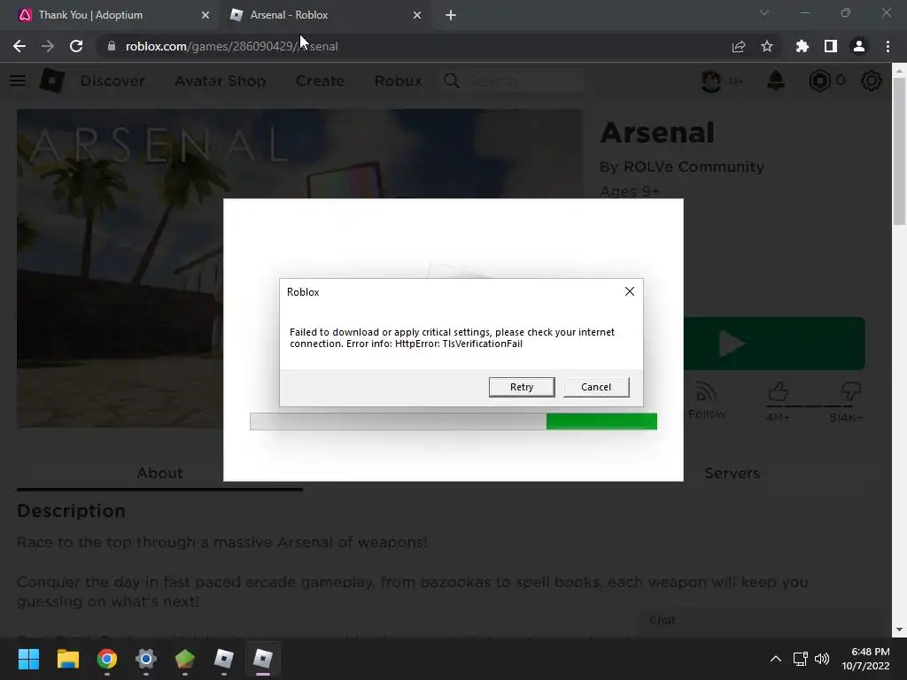This screenshot has height=680, width=907.
Task: Bookmark this page with the star icon
Action: (x=766, y=46)
